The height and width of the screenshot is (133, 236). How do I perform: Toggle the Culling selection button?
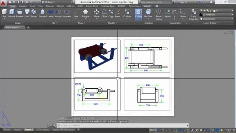[139, 14]
